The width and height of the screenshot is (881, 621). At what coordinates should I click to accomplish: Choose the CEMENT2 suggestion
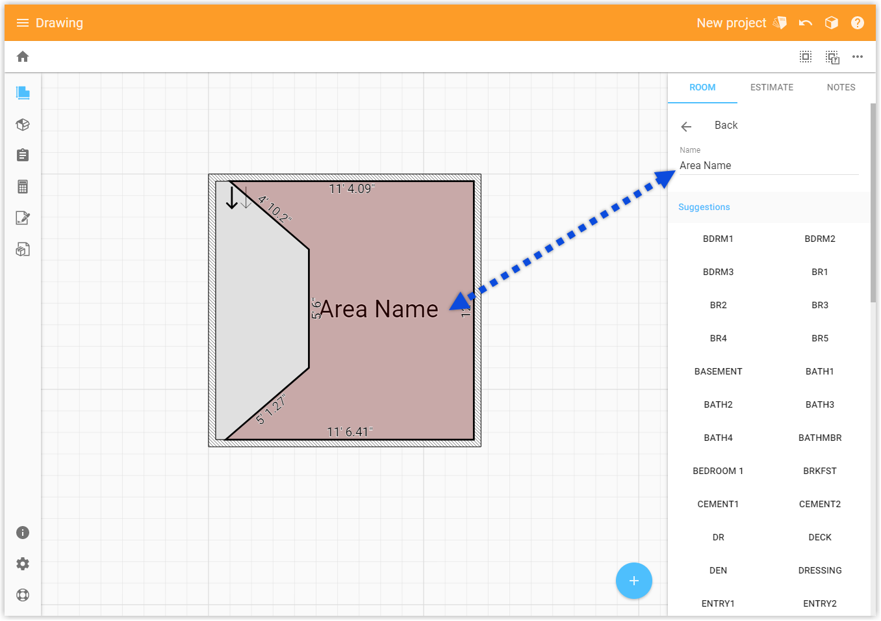[x=820, y=504]
